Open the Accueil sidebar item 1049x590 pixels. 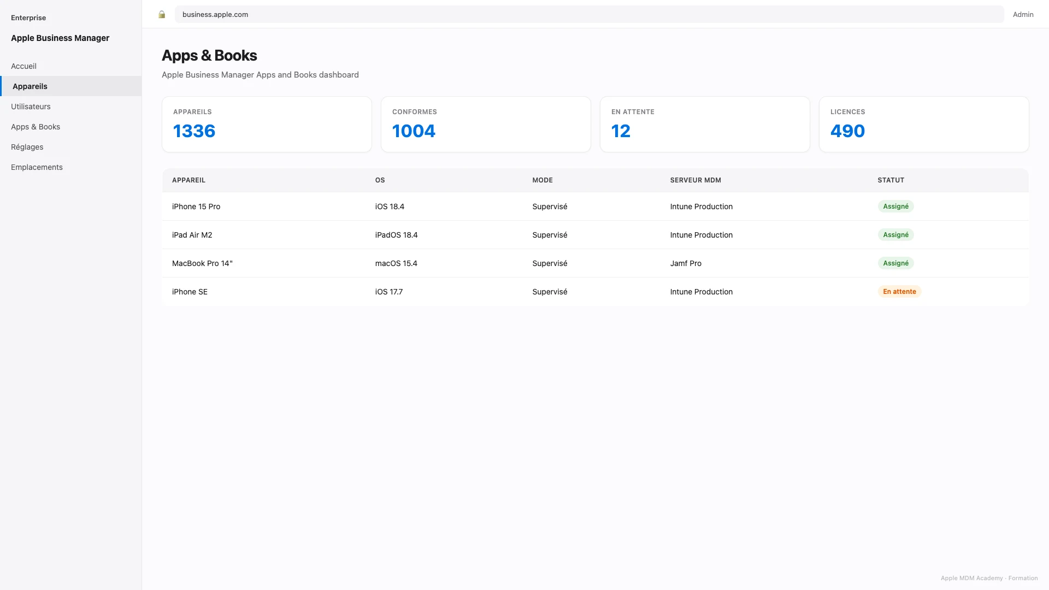[x=71, y=66]
